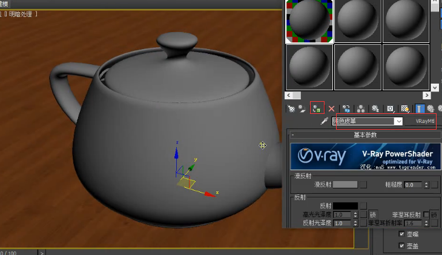Open the Material ID Channel flyout

tap(390, 108)
